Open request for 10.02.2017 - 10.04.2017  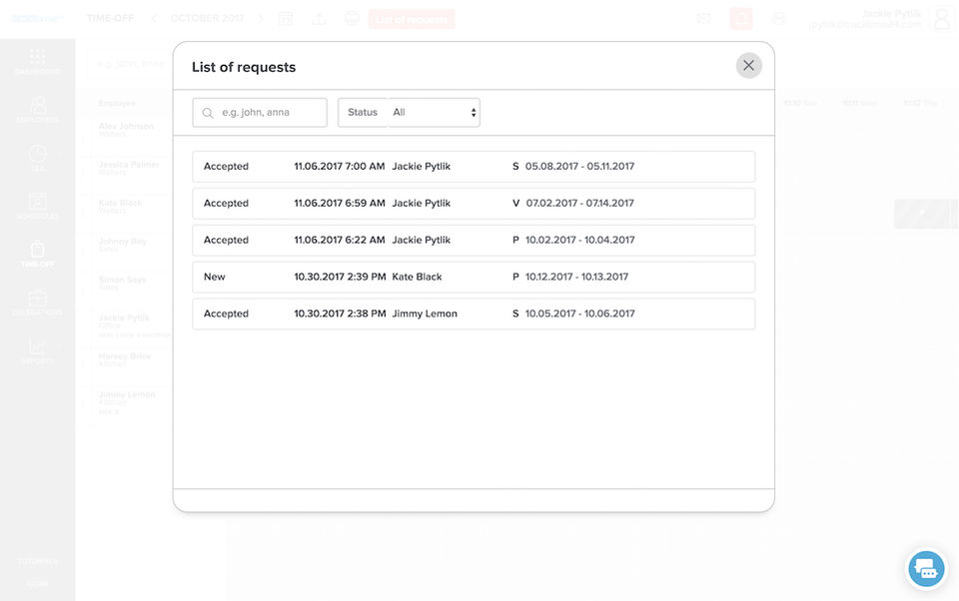point(474,241)
